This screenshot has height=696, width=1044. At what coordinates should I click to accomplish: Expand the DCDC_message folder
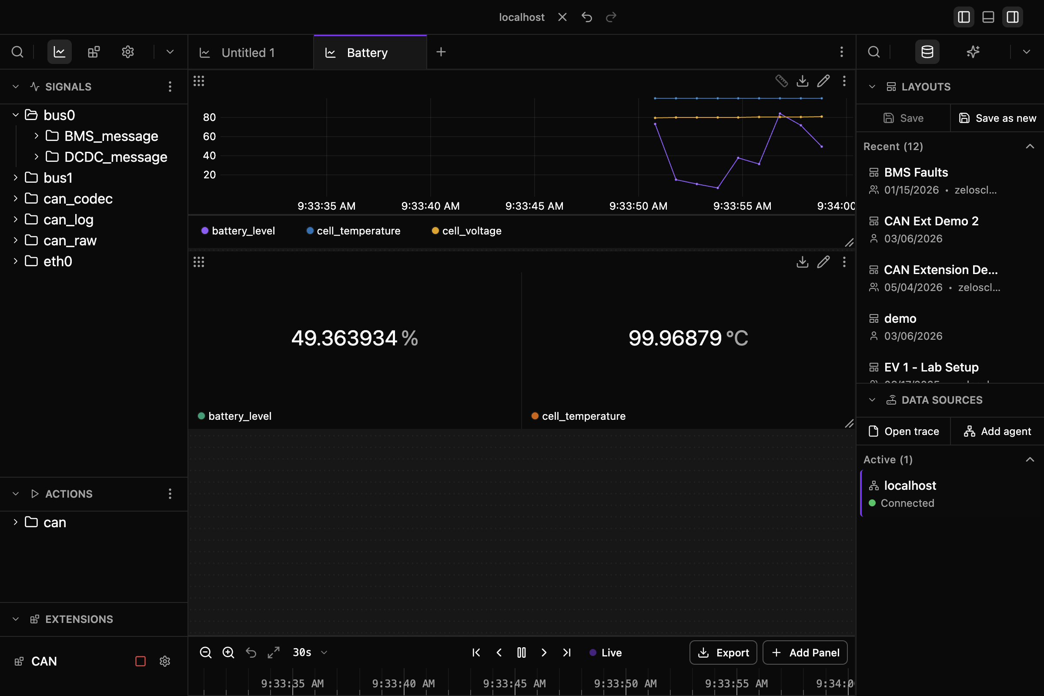click(37, 157)
